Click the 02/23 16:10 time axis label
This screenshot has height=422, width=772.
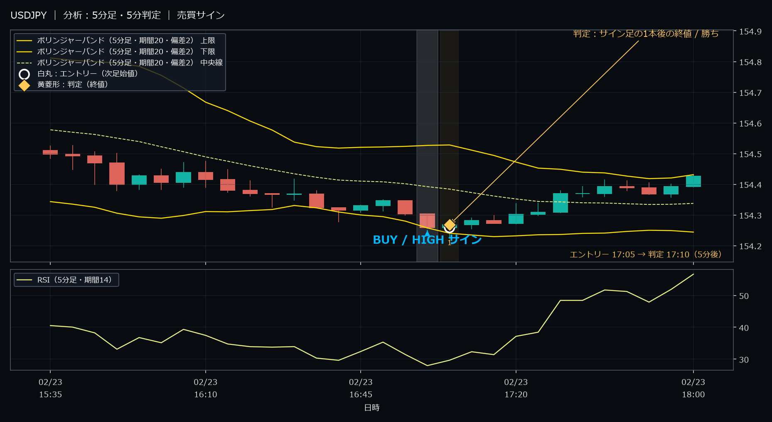coord(206,388)
